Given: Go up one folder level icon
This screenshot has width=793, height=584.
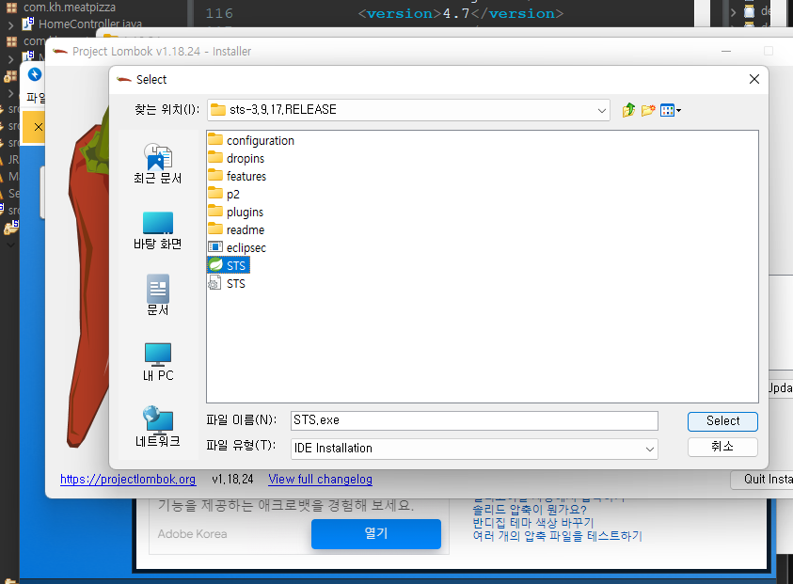Looking at the screenshot, I should (628, 110).
